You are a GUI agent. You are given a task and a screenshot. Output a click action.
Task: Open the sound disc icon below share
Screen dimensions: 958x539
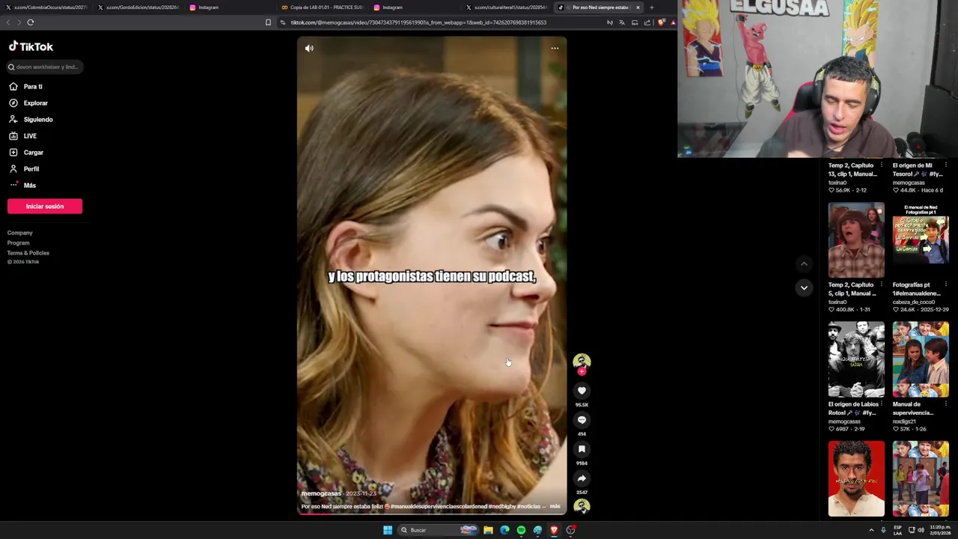pyautogui.click(x=582, y=507)
